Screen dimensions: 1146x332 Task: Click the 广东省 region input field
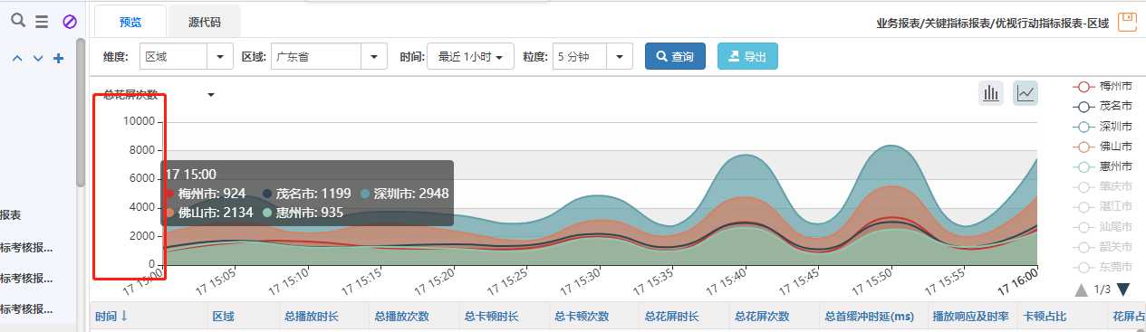point(317,57)
